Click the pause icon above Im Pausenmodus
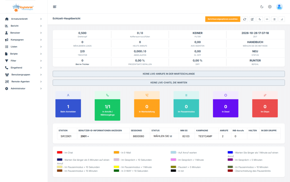This screenshot has height=182, width=290. point(186,95)
